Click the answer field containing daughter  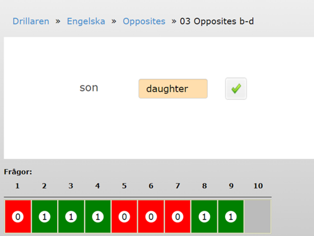coord(173,88)
